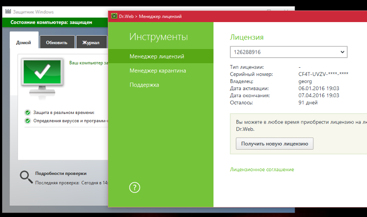
Task: Click Дата активации label
Action: [249, 88]
